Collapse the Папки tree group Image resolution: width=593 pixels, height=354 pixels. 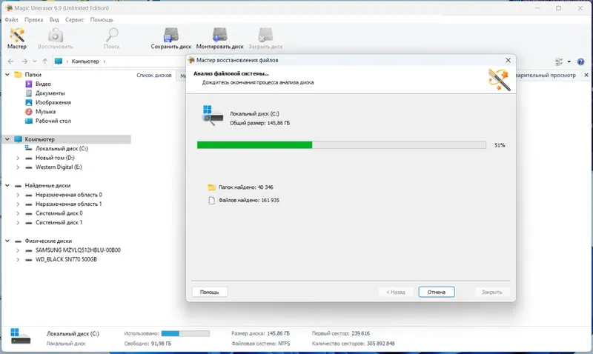[x=7, y=74]
